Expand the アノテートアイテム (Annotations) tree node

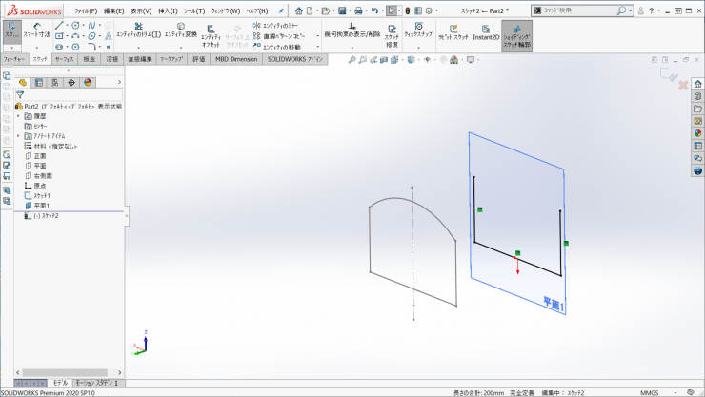(x=17, y=135)
